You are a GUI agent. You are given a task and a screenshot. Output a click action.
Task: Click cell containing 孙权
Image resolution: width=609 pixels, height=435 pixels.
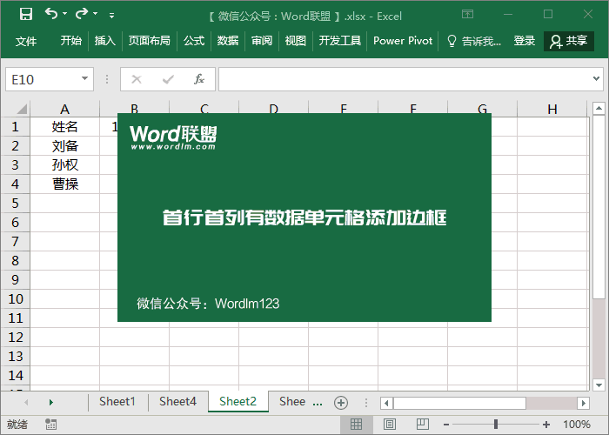click(x=65, y=164)
